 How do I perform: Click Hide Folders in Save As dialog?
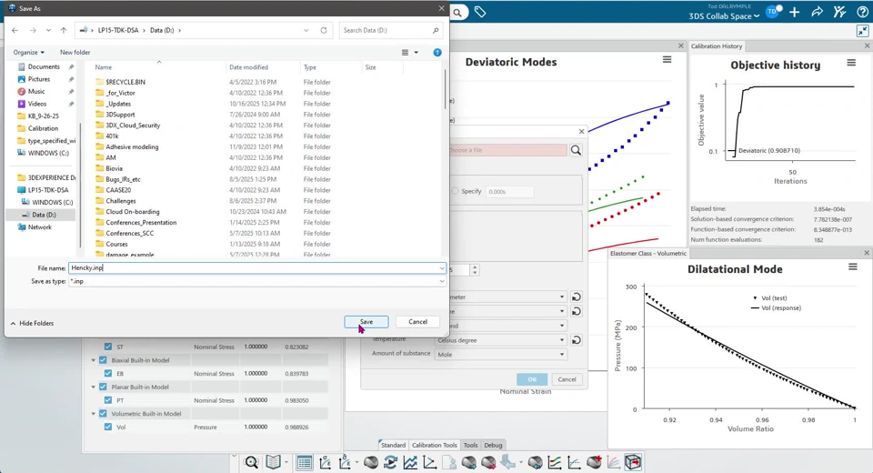tap(32, 323)
